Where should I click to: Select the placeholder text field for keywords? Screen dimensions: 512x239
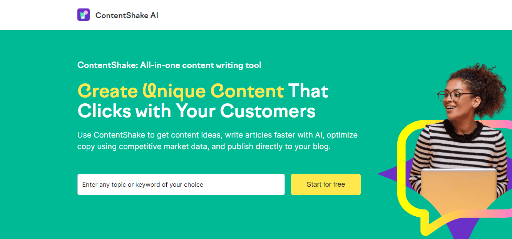point(142,184)
